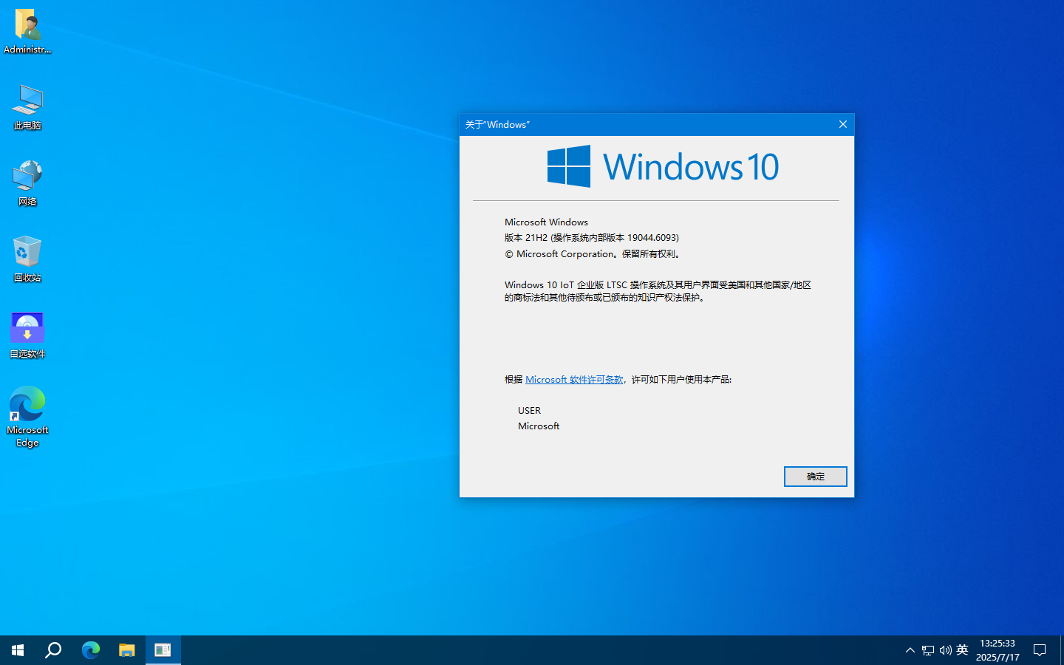Select the Administrator folder desktop icon
1064x665 pixels.
click(x=27, y=31)
